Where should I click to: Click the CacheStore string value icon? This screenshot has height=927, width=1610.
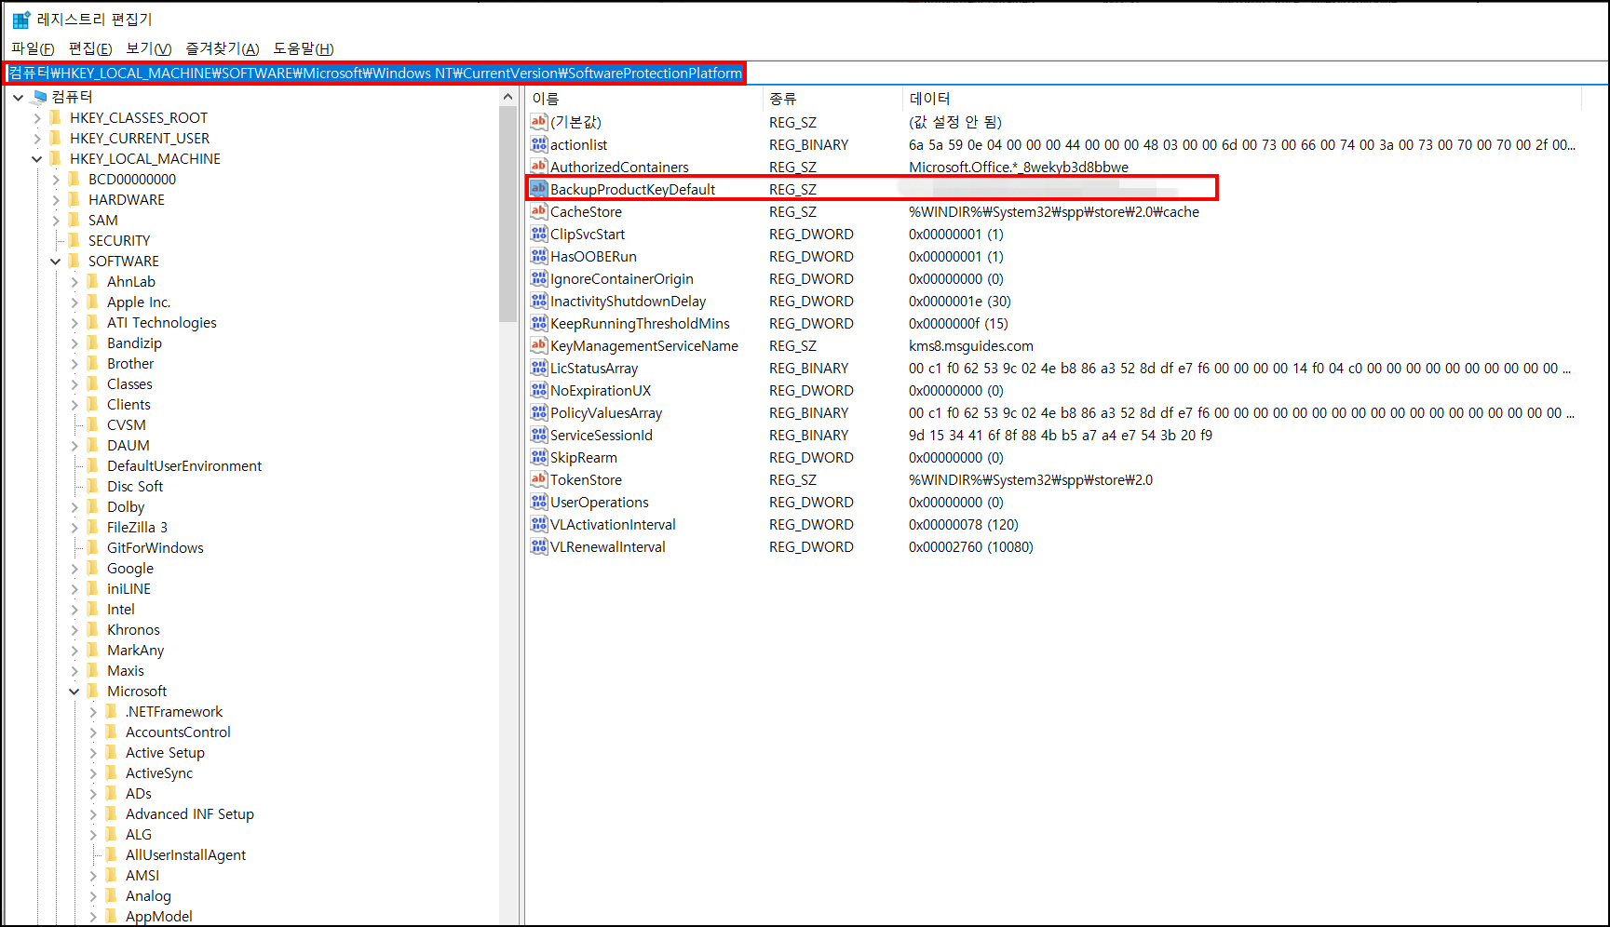pos(539,211)
